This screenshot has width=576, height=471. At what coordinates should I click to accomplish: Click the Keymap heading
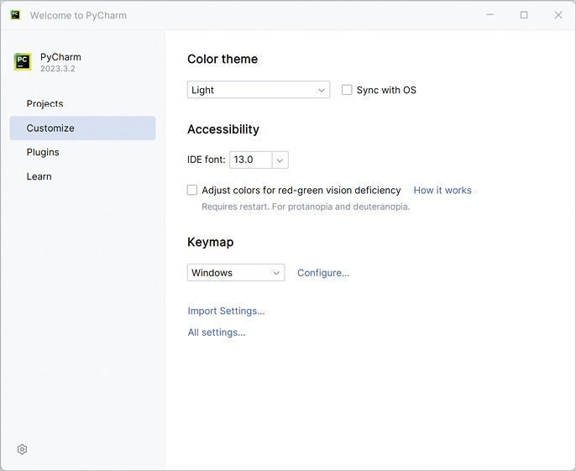[211, 243]
